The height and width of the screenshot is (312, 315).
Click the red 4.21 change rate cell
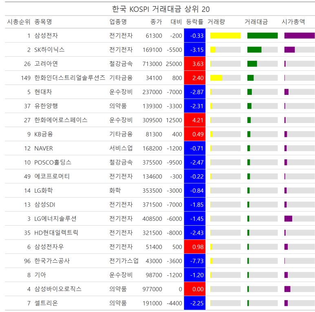point(195,120)
